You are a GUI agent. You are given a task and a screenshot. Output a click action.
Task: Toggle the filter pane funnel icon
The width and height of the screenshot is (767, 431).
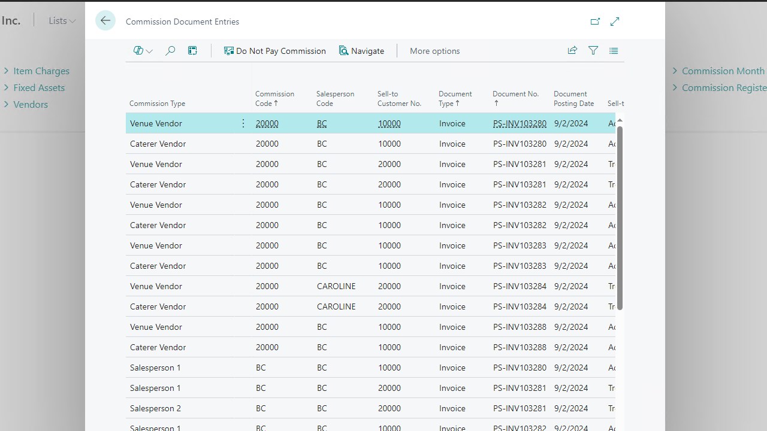pos(593,51)
